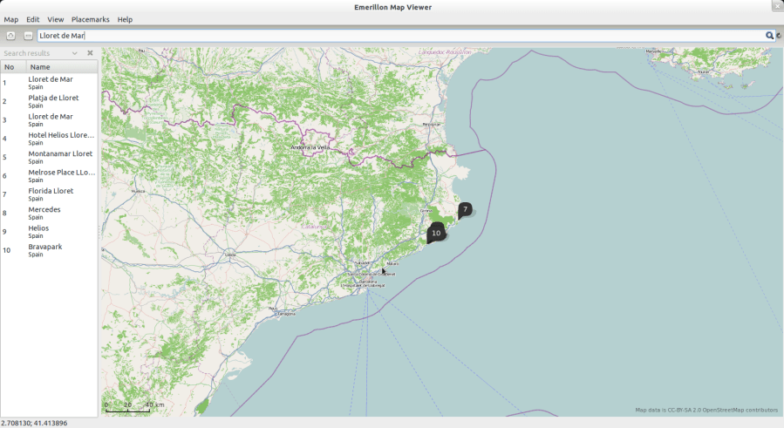The height and width of the screenshot is (428, 784).
Task: Open the Placemarks menu
Action: [91, 19]
